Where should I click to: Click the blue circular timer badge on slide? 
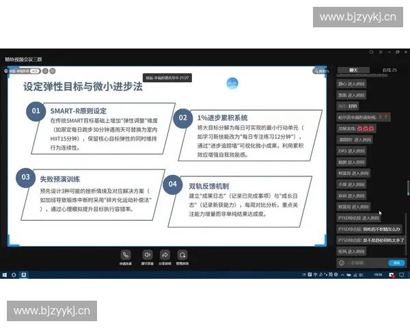point(232,83)
